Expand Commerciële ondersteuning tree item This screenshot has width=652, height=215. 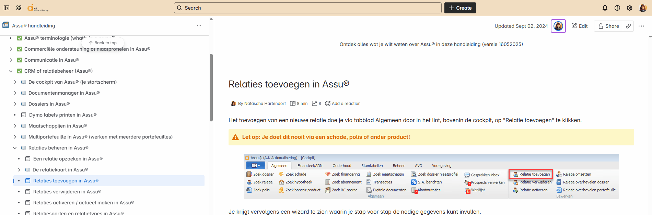11,49
